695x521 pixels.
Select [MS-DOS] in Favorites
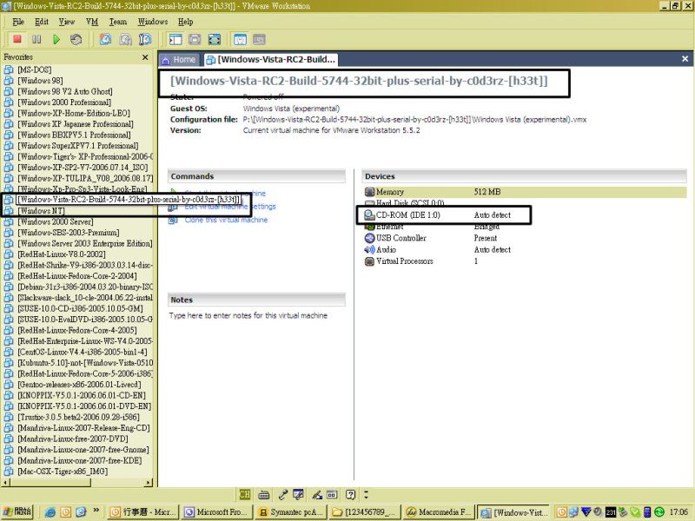pos(35,69)
